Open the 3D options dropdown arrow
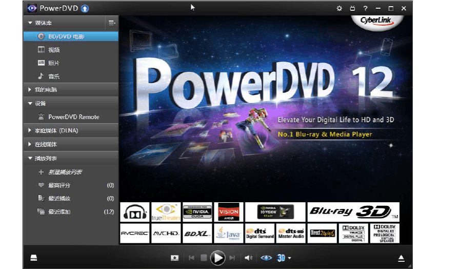This screenshot has height=269, width=458. click(x=290, y=258)
